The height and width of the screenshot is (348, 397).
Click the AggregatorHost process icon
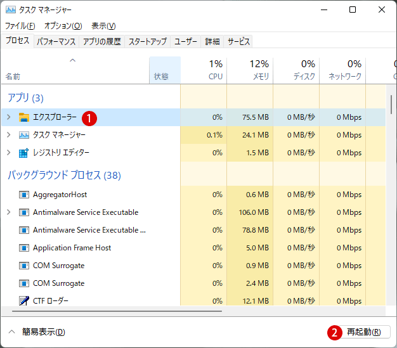(x=24, y=195)
